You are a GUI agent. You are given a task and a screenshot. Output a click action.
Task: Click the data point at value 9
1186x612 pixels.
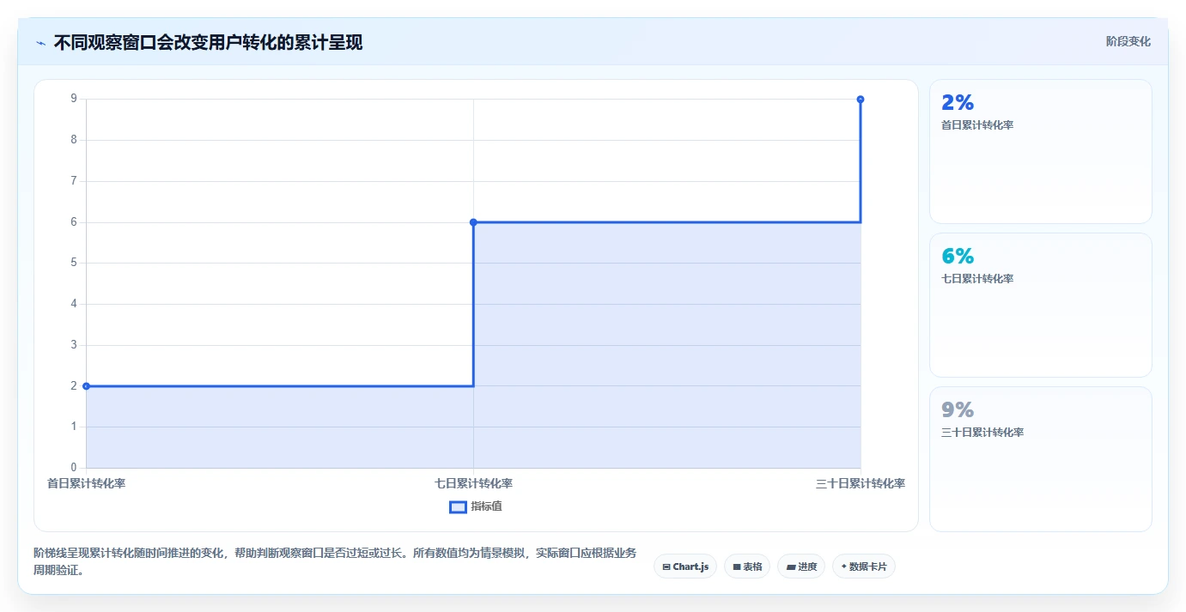click(861, 100)
